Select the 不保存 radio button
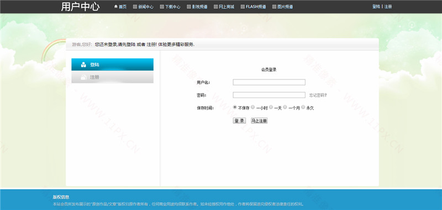 click(x=235, y=107)
